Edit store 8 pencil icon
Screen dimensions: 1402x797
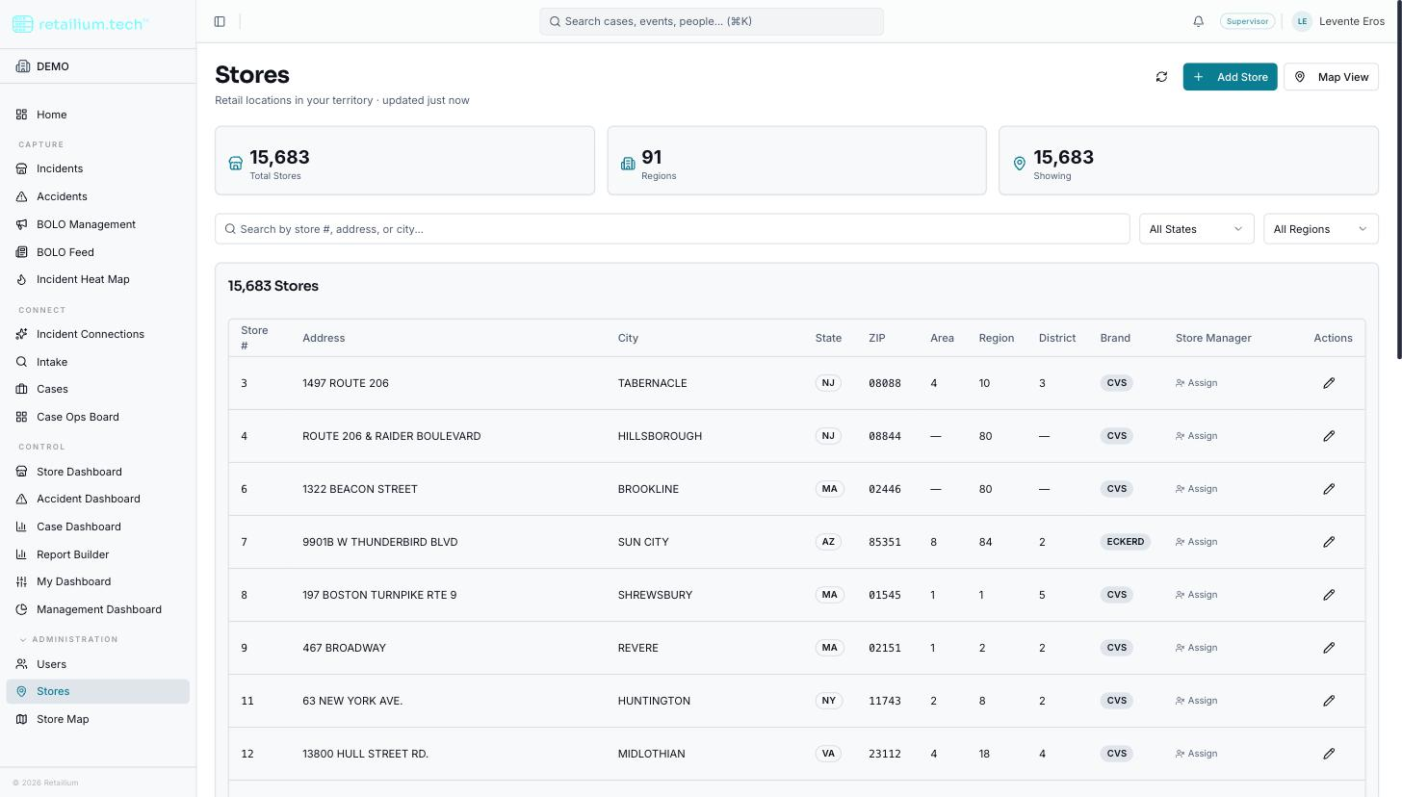click(x=1329, y=595)
